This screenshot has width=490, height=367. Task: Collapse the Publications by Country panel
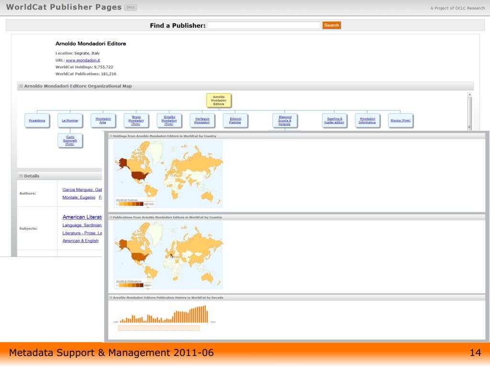(x=111, y=217)
